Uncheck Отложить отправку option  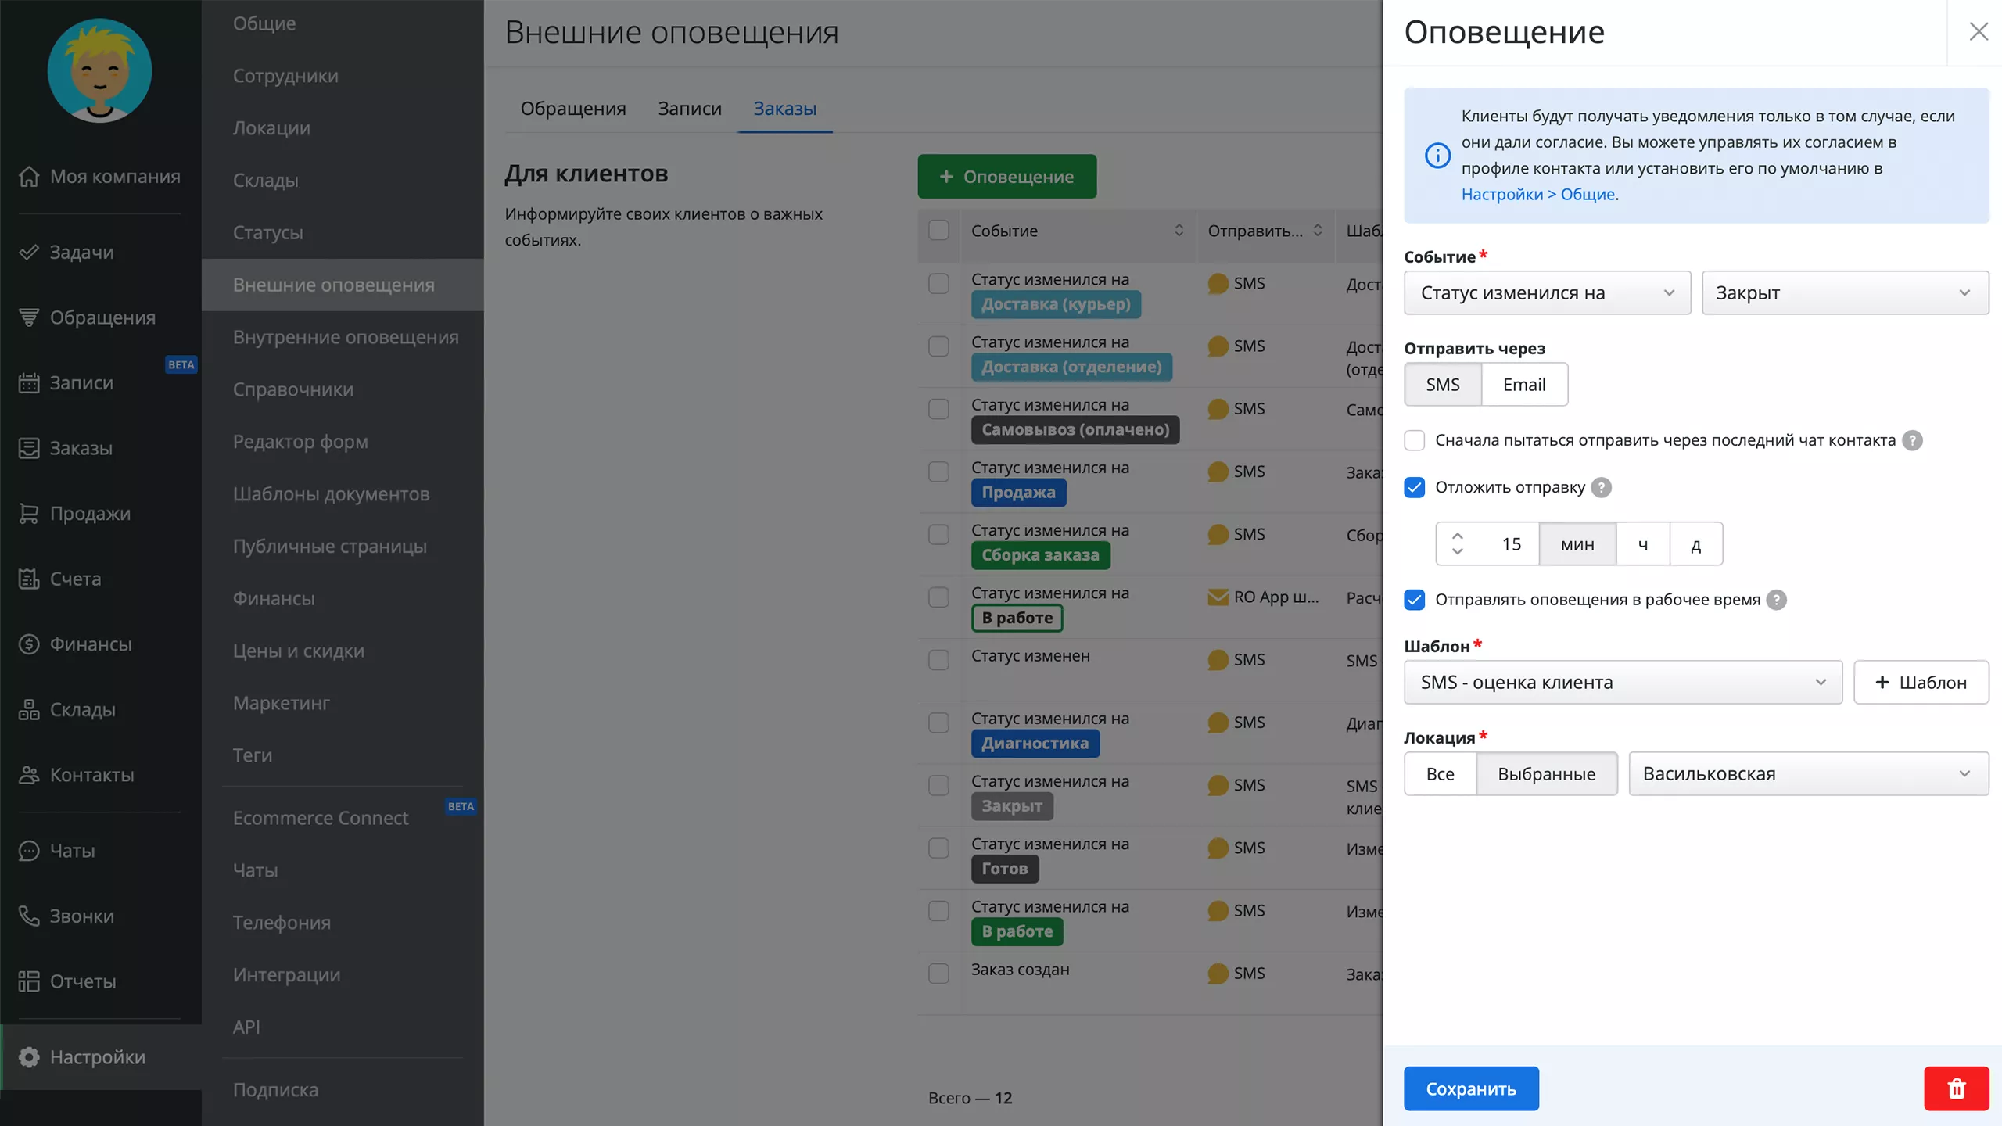point(1415,487)
